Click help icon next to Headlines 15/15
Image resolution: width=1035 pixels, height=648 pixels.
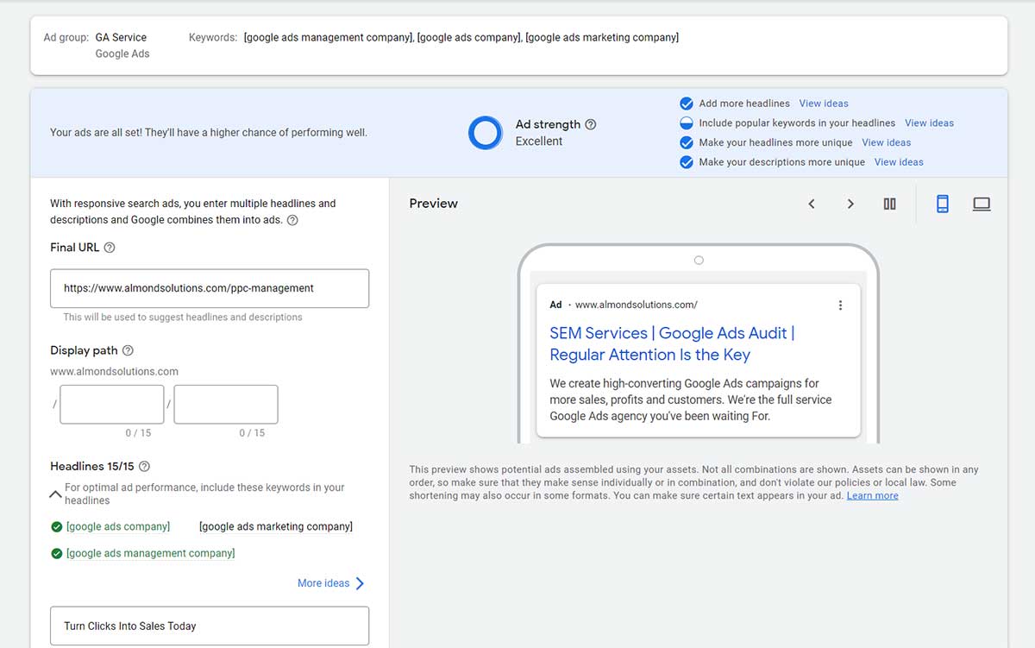point(144,466)
